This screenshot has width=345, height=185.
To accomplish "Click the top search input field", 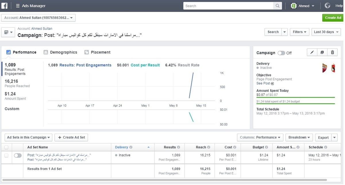I will tap(228, 6).
